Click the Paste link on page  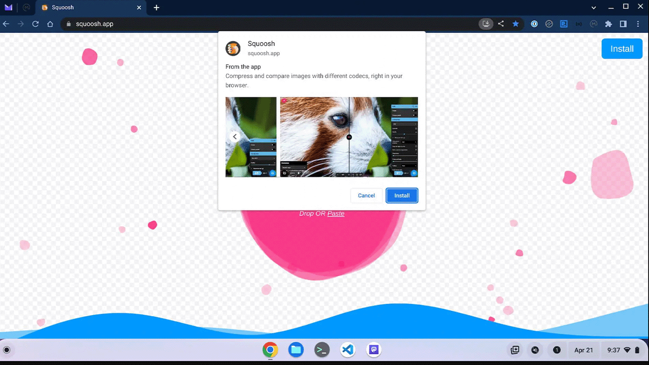pos(336,213)
